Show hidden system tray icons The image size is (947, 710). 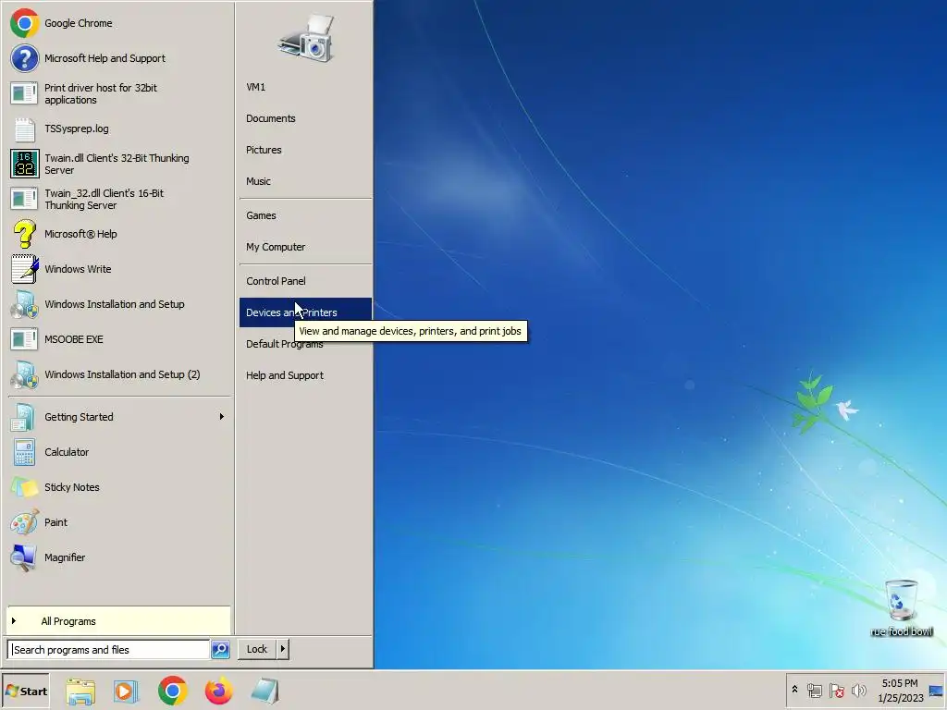pyautogui.click(x=794, y=690)
